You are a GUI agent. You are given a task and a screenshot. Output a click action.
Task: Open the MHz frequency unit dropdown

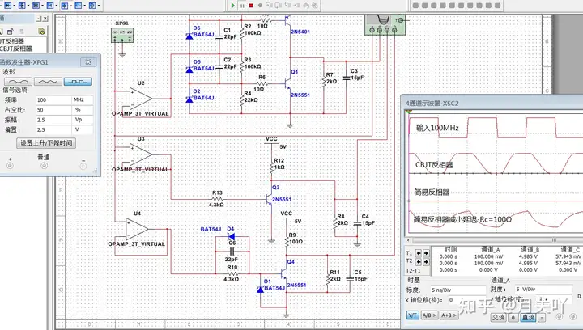82,99
